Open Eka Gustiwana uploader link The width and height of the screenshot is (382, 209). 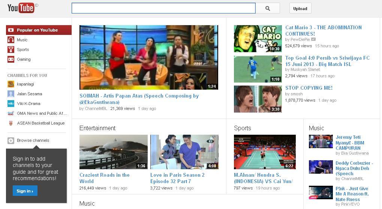[x=355, y=153]
